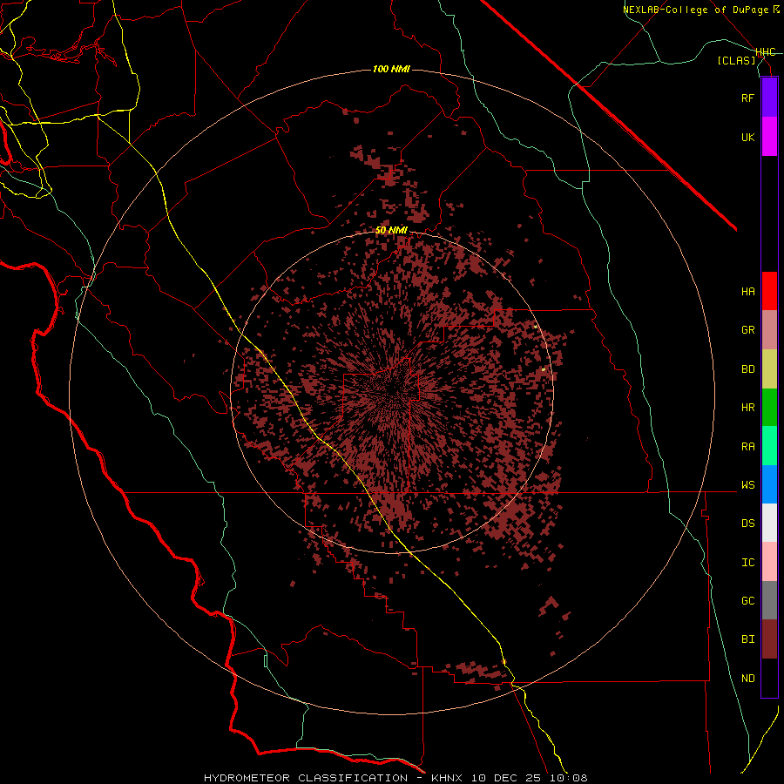
Task: Click the 100 NMI range ring label
Action: [x=391, y=69]
